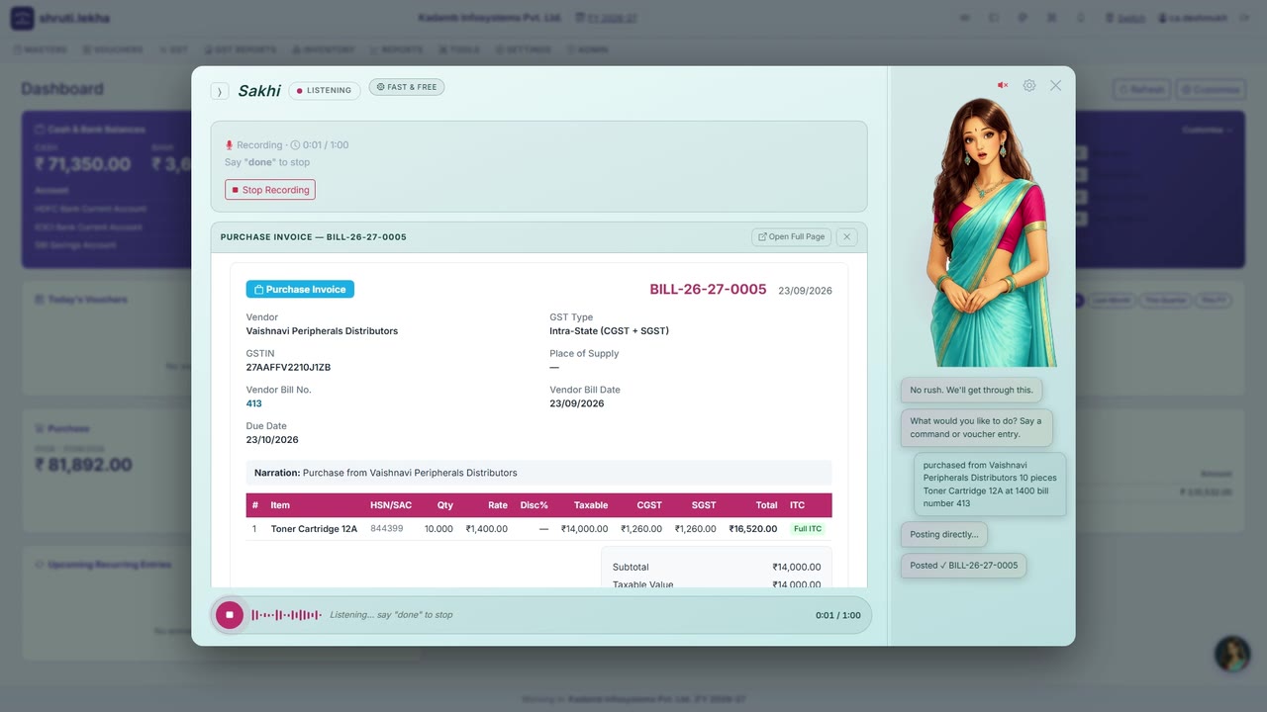Expand the FY 2026-27 selector
Screen dimensions: 1267x712
607,18
